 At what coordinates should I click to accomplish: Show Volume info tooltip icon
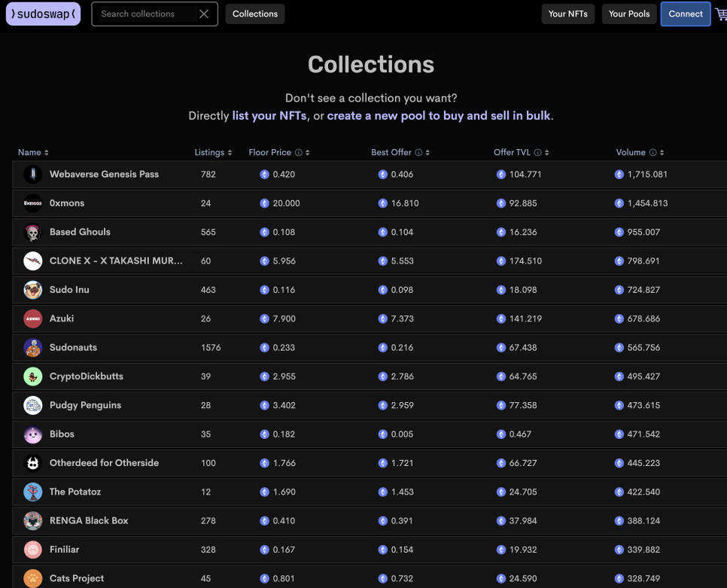(x=652, y=153)
